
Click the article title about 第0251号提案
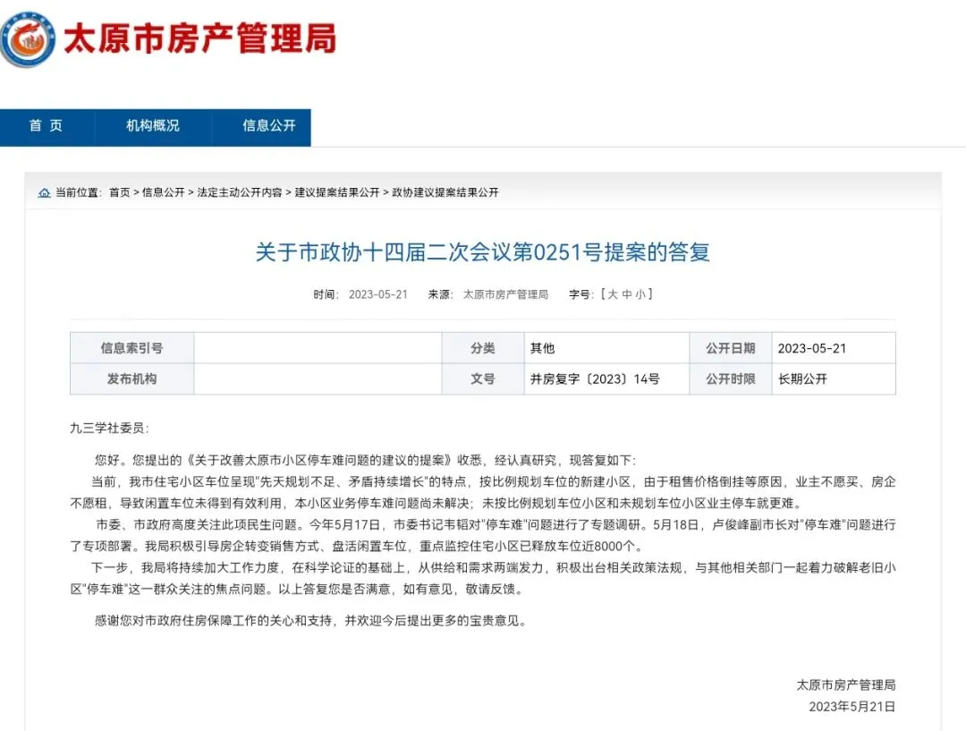click(x=483, y=252)
